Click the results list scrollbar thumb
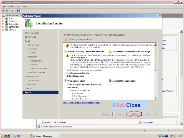184x138 pixels. click(156, 58)
